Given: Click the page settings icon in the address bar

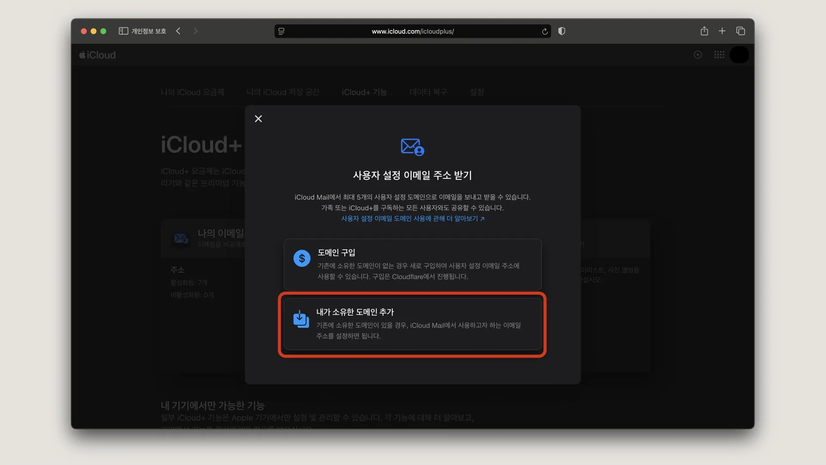Looking at the screenshot, I should pyautogui.click(x=281, y=31).
